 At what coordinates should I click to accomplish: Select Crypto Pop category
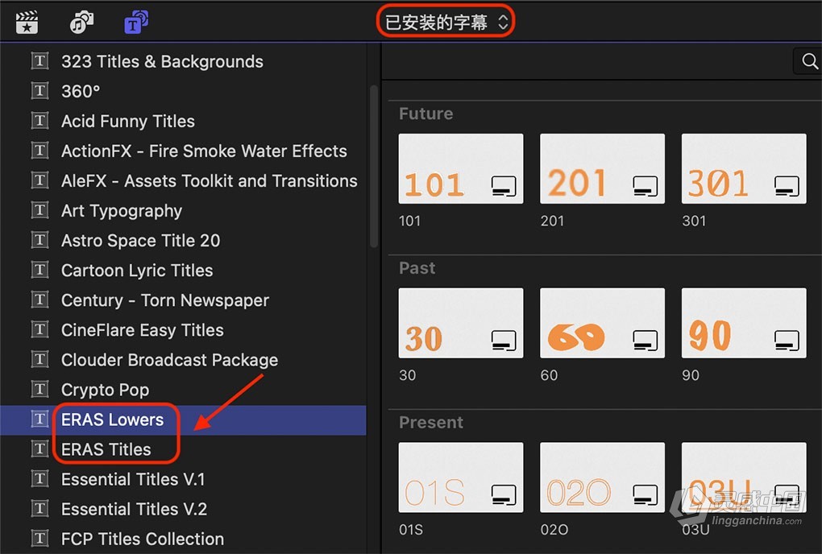(184, 390)
